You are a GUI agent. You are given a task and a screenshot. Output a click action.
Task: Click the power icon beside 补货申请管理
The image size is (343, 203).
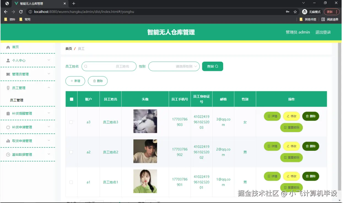coord(8,127)
